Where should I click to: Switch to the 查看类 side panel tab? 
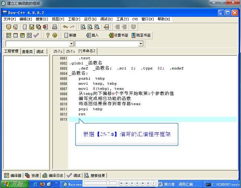pyautogui.click(x=27, y=52)
